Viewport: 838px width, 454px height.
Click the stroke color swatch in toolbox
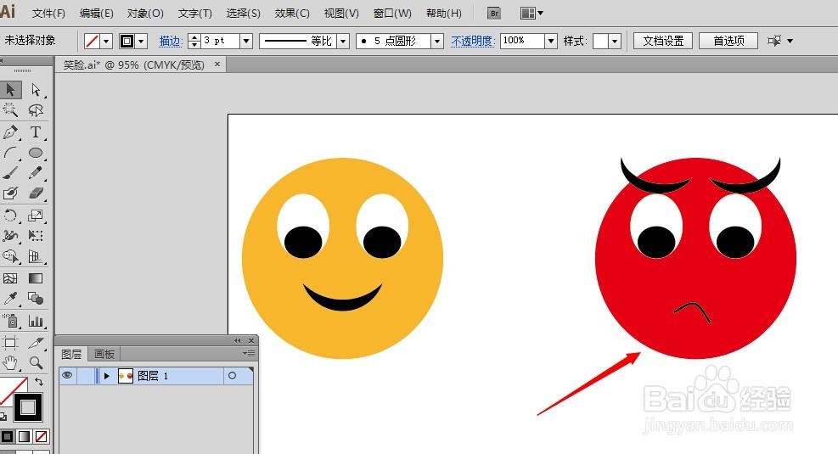coord(28,407)
